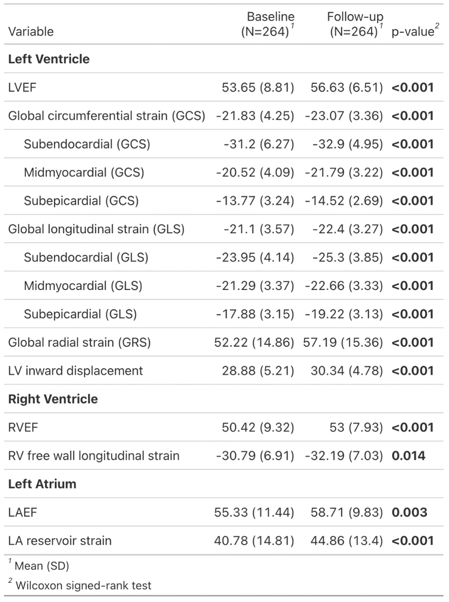This screenshot has width=449, height=602.
Task: Select the Subepicardial (GLS) row label
Action: (x=80, y=314)
